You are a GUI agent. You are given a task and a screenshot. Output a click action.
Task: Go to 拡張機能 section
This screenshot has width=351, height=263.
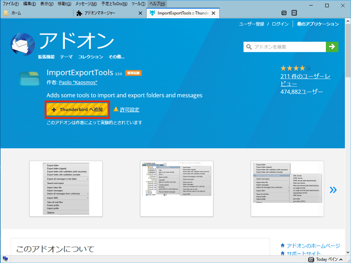46,57
